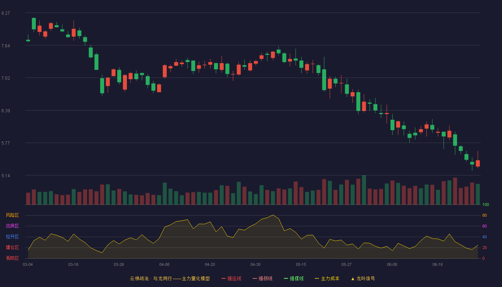This screenshot has width=502, height=287.
Task: Toggle the 主力成本 legend series
Action: coord(327,278)
